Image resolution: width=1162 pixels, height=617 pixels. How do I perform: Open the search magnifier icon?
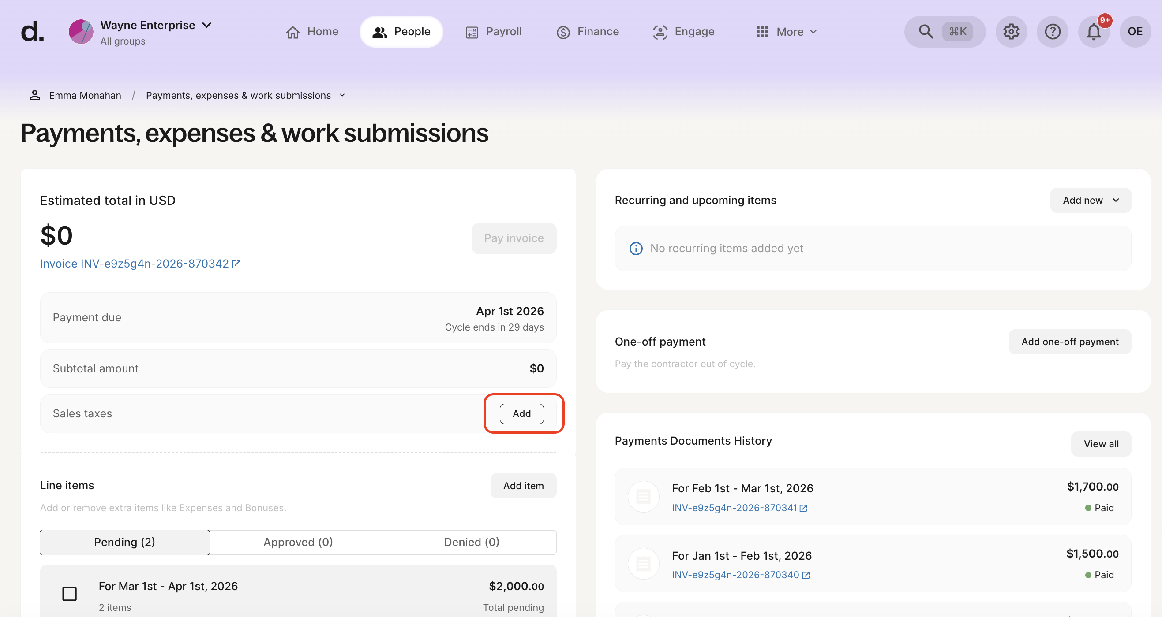click(926, 32)
